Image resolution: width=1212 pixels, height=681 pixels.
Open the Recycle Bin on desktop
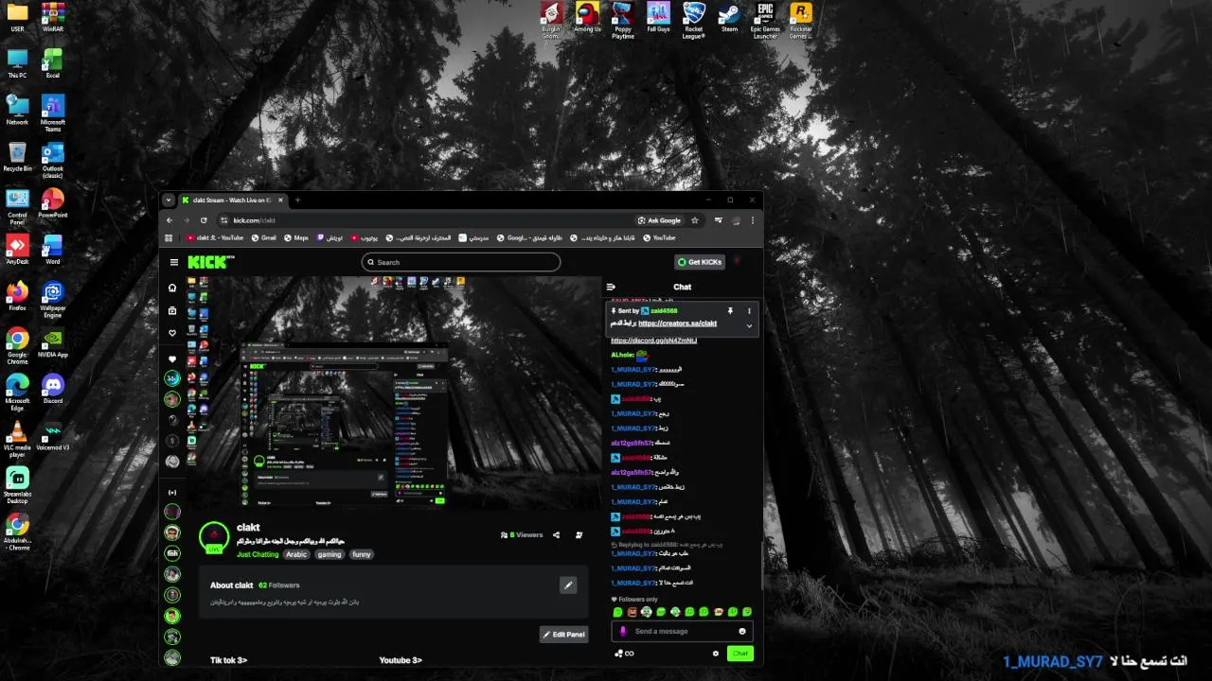coord(17,157)
